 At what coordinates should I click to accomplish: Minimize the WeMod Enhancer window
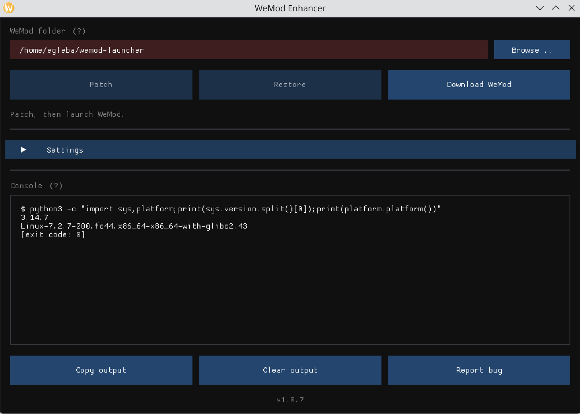coord(540,8)
